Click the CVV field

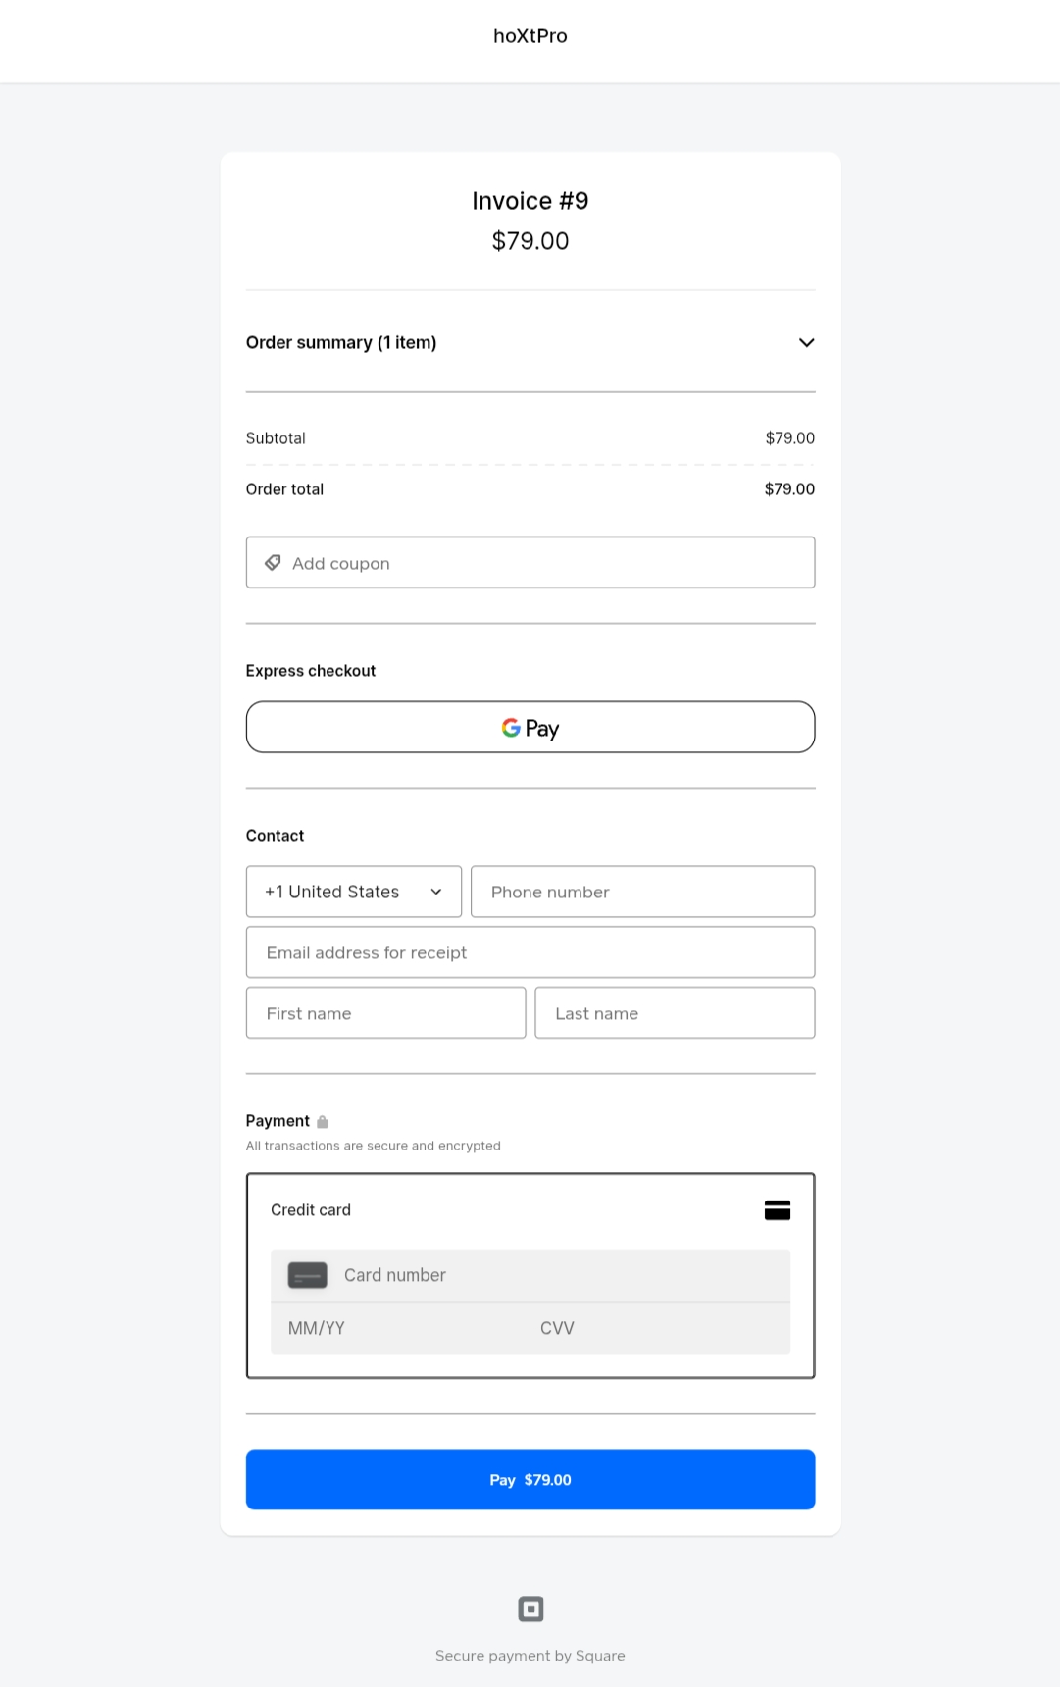point(657,1328)
